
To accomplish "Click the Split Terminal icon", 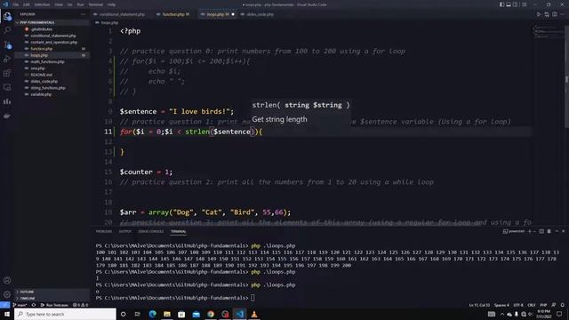I will click(541, 231).
